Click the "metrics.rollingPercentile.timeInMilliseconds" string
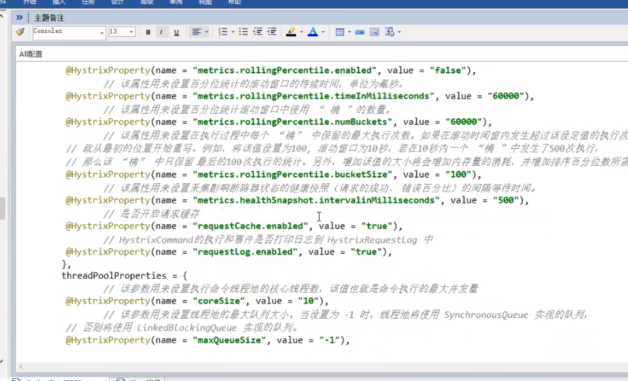 (313, 96)
